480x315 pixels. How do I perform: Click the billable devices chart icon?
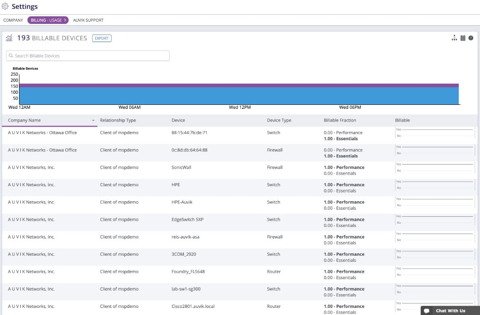[9, 38]
